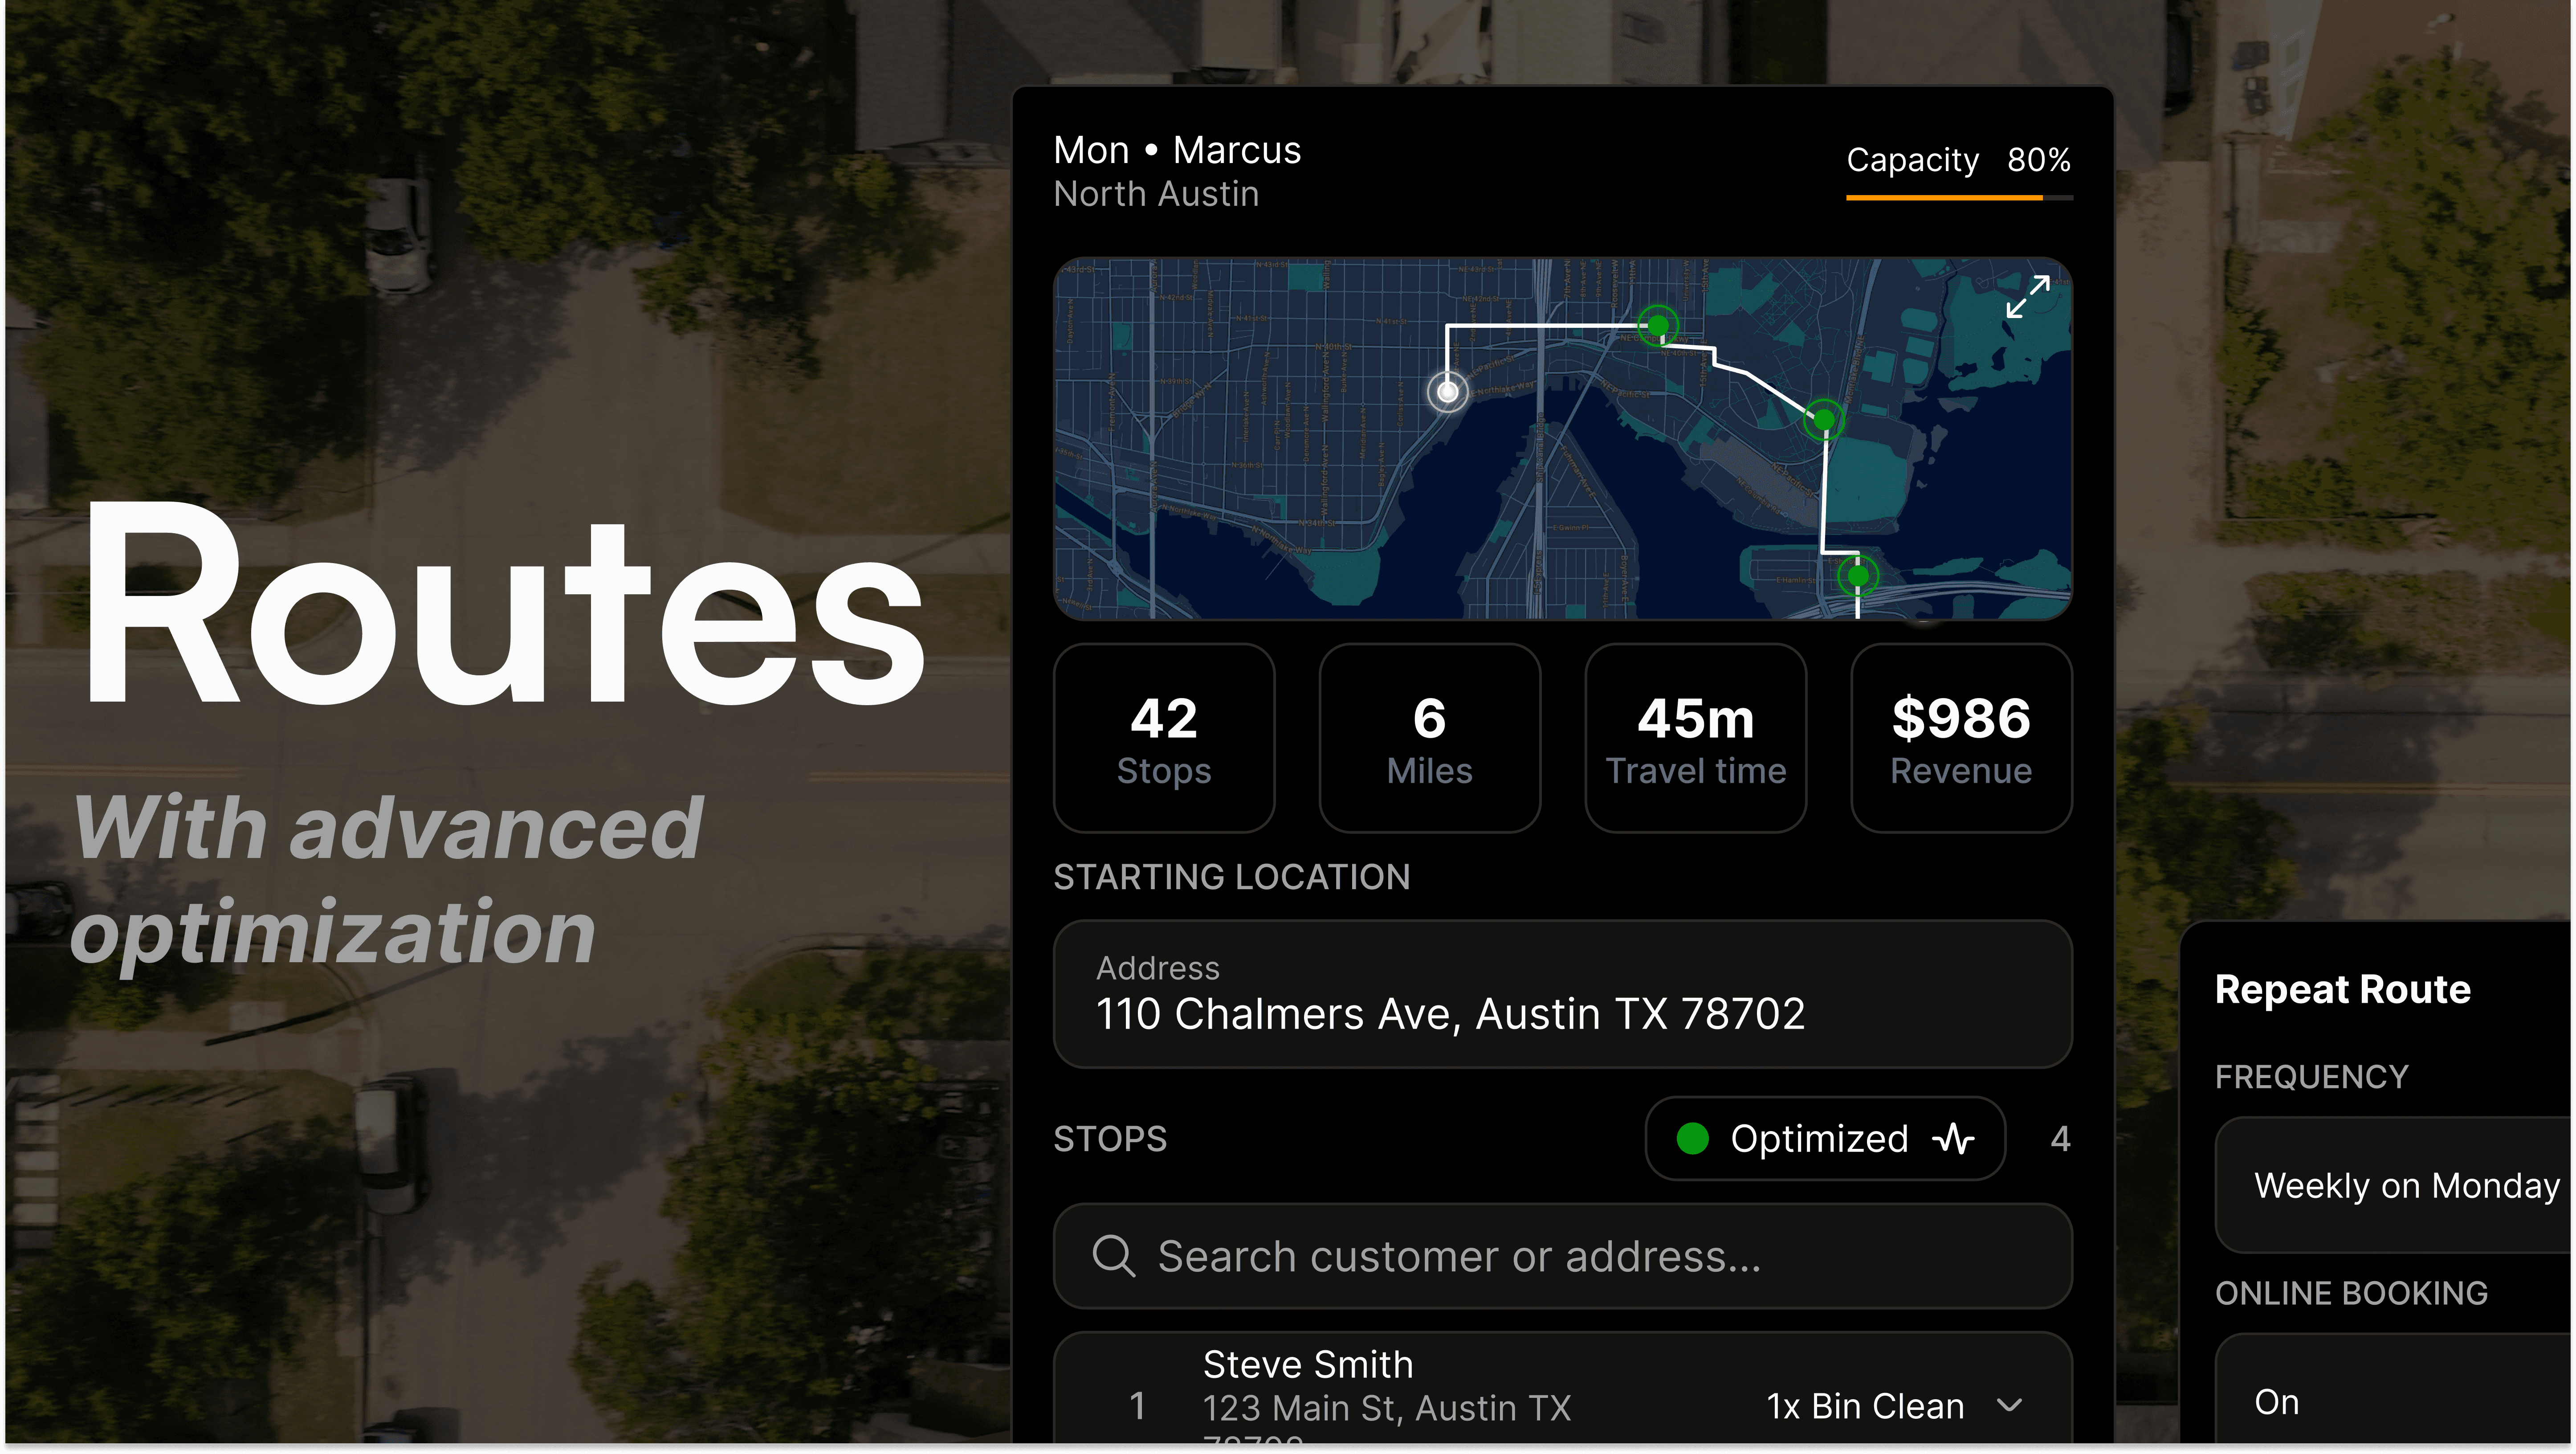The height and width of the screenshot is (1454, 2576).
Task: Expand the 1x Bin Clean chevron
Action: pyautogui.click(x=2010, y=1406)
